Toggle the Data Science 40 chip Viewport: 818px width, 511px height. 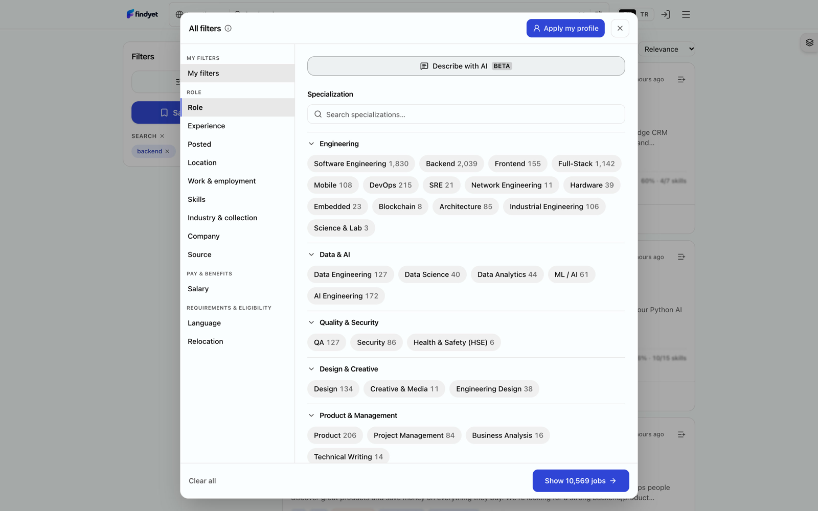tap(432, 274)
